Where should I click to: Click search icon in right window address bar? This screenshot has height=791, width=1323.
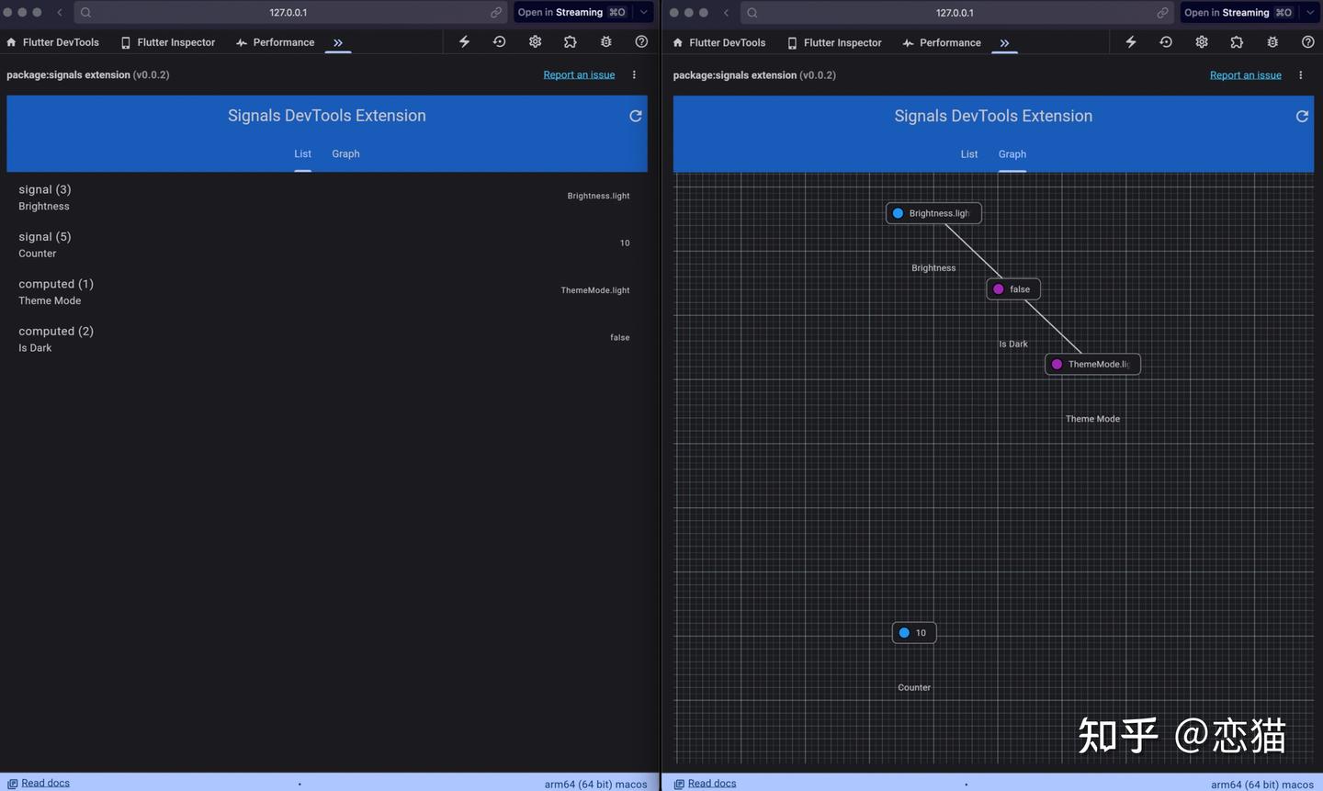pos(752,13)
